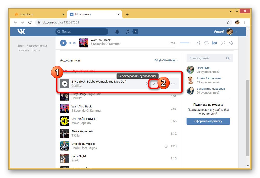The height and width of the screenshot is (178, 260).
Task: Open the sort dropdown 'по умолчанию'
Action: pyautogui.click(x=166, y=60)
